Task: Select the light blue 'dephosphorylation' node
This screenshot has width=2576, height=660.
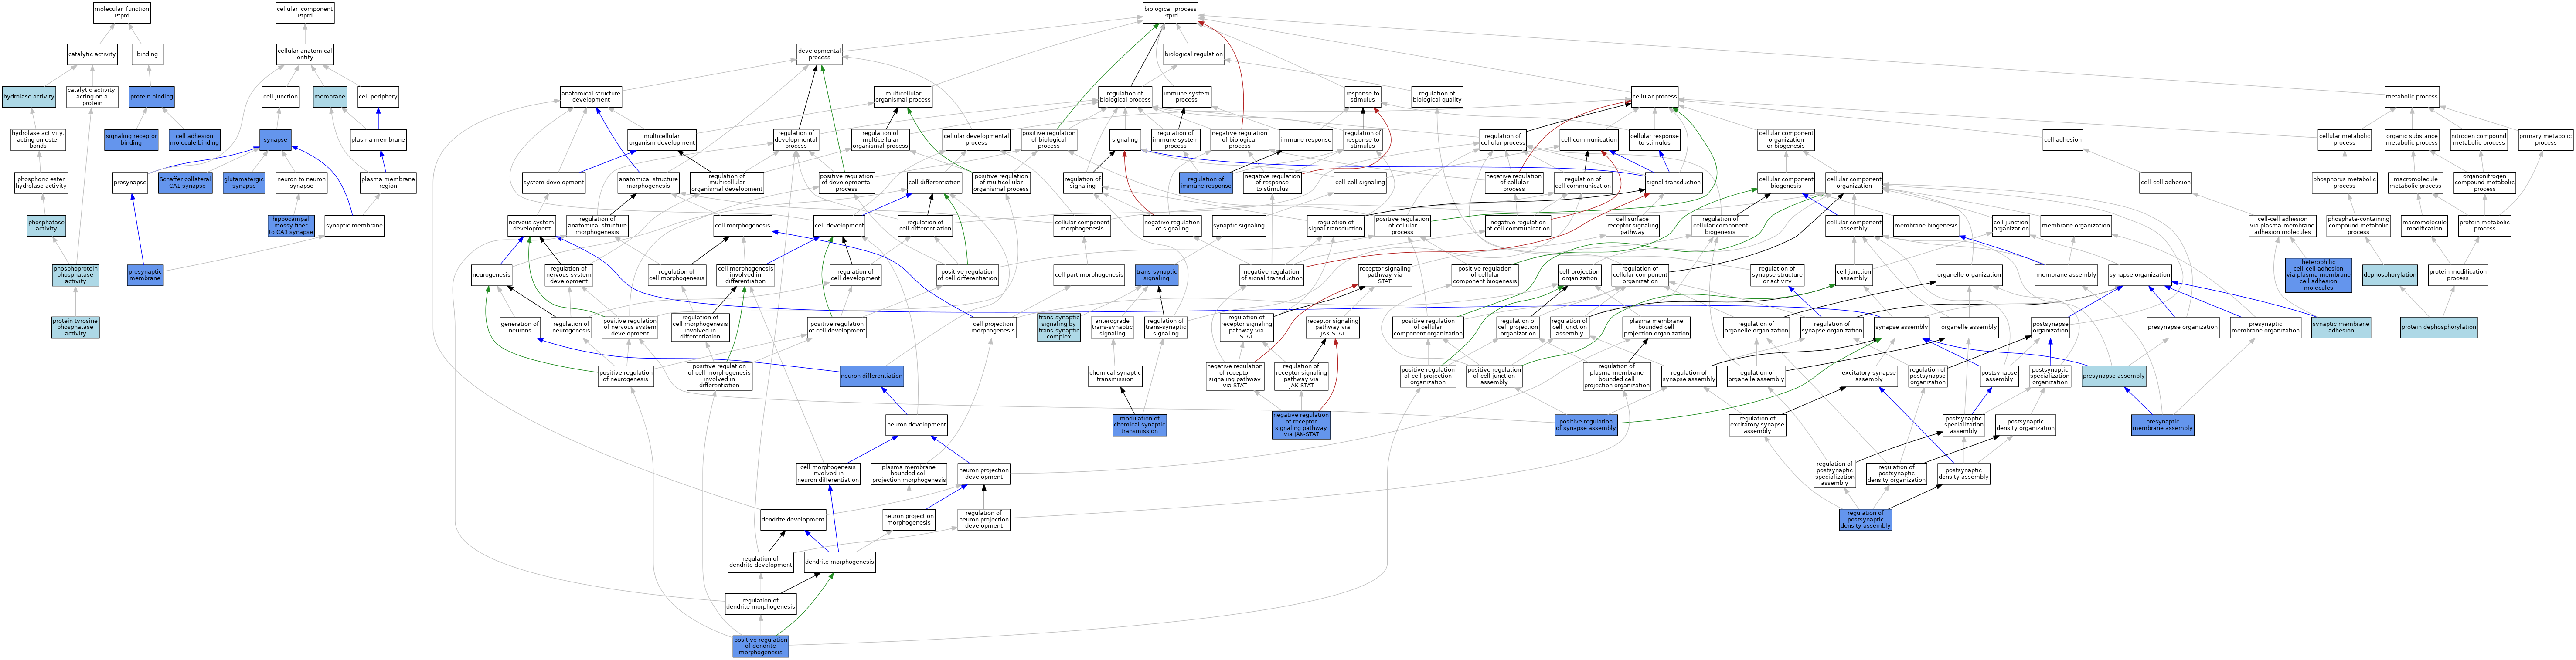Action: coord(2389,275)
